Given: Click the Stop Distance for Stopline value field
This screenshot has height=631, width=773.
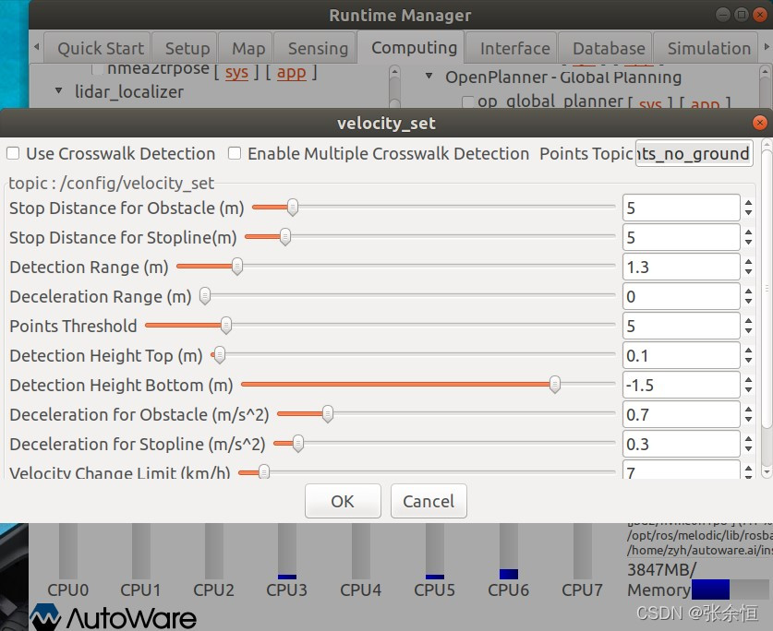Looking at the screenshot, I should point(681,237).
